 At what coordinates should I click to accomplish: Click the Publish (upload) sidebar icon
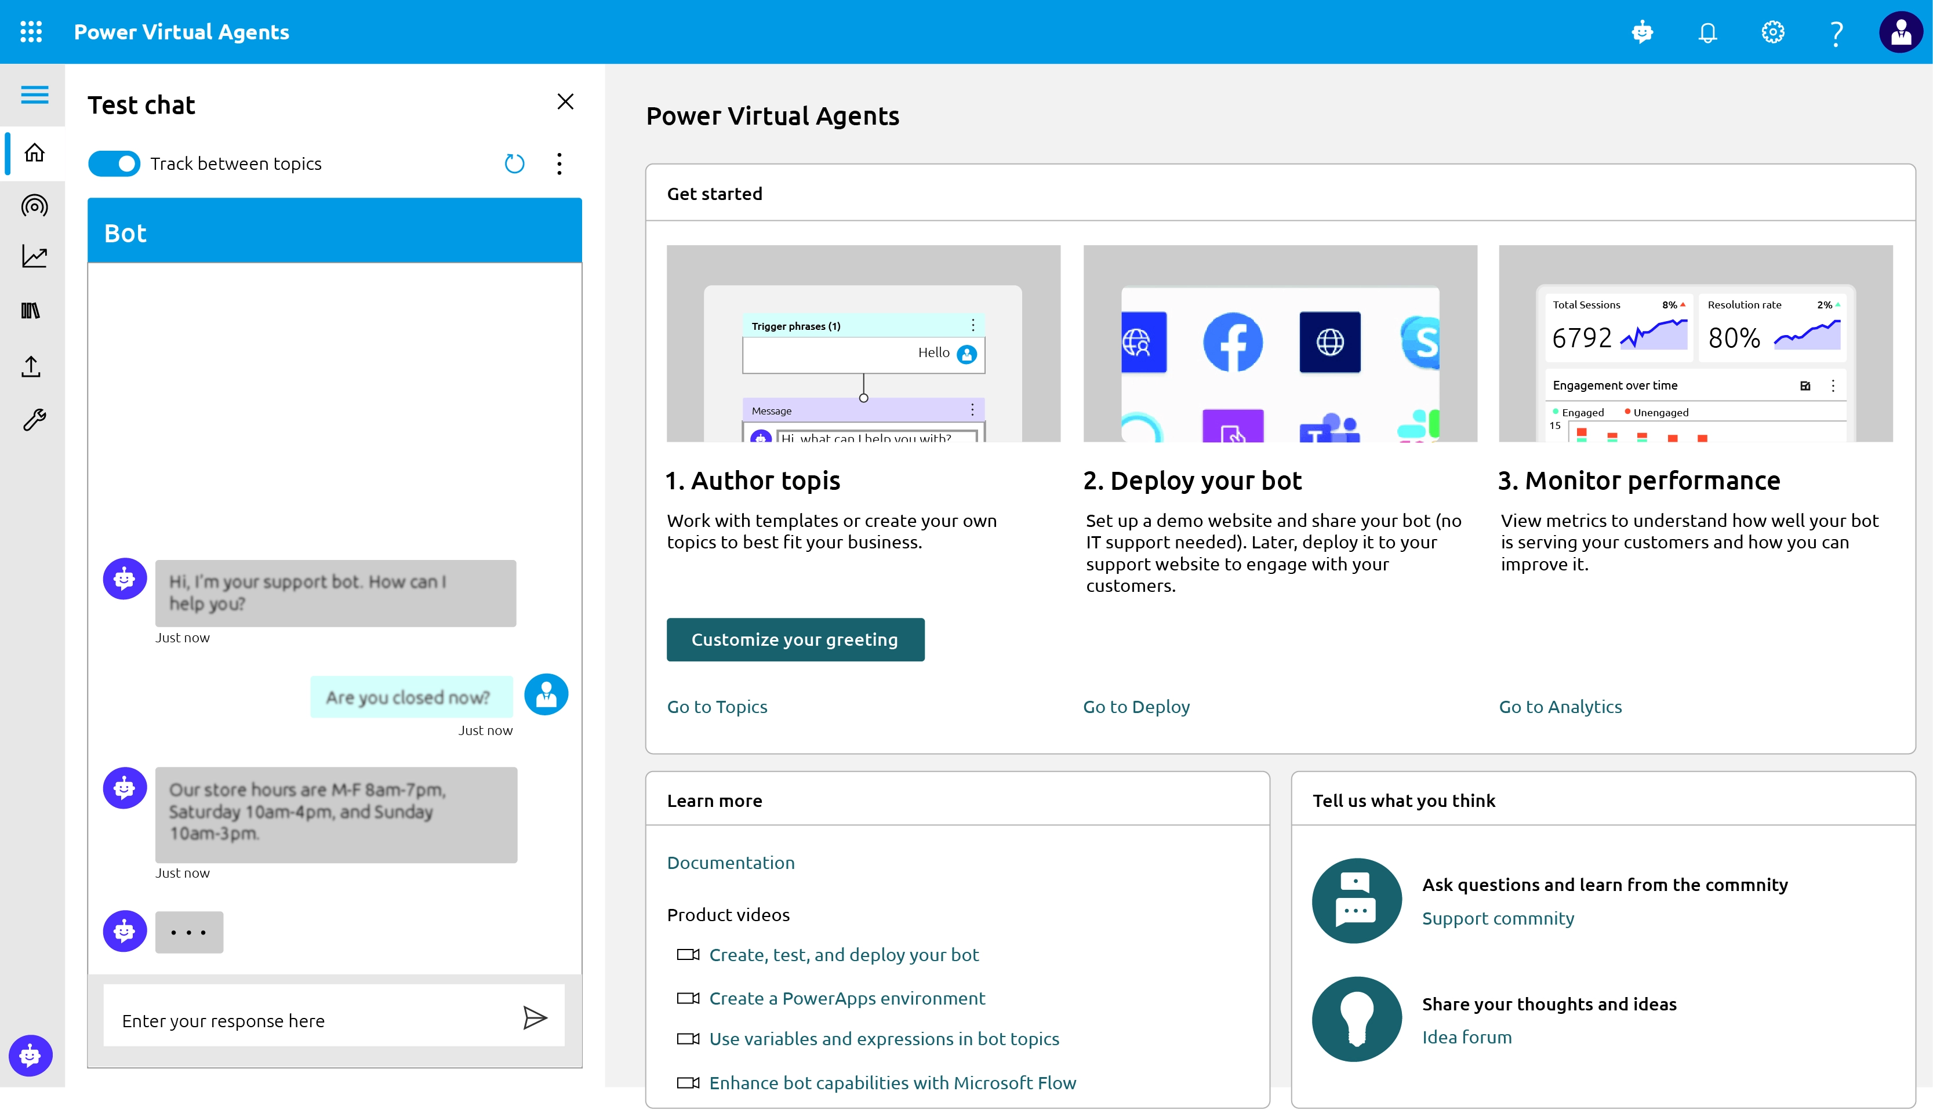[x=34, y=365]
